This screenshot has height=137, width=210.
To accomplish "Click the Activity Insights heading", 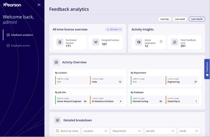I will click(x=142, y=29).
